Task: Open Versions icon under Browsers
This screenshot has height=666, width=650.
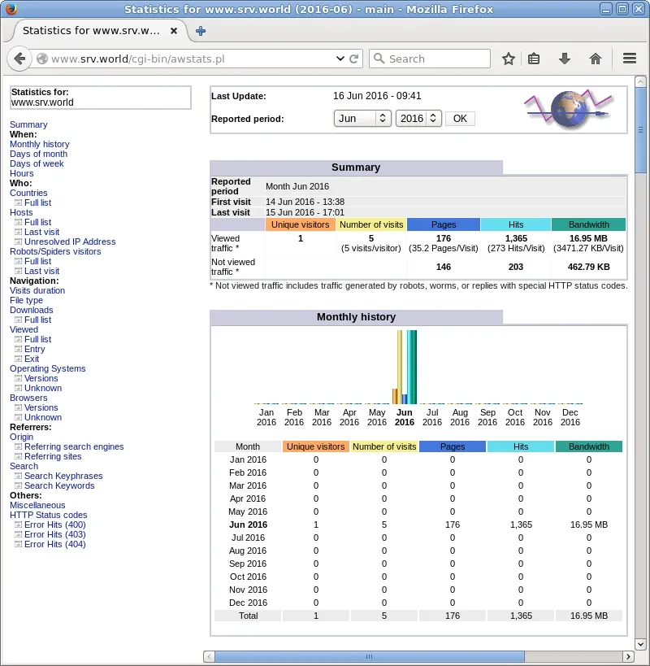Action: 18,407
